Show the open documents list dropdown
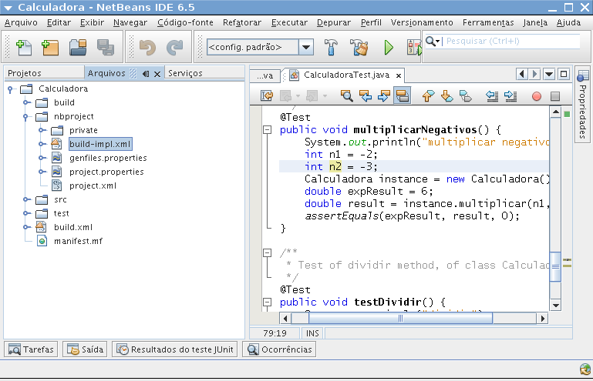The image size is (593, 381). click(x=549, y=74)
